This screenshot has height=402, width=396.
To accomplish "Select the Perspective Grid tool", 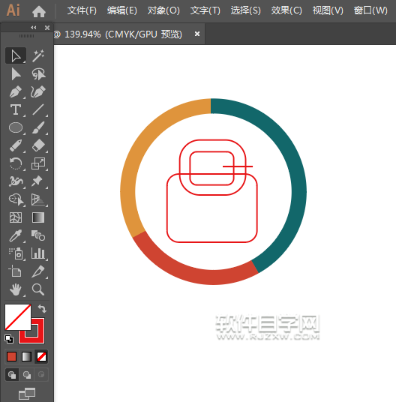I will (x=38, y=199).
